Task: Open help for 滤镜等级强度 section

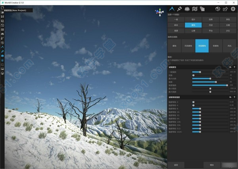Action: point(234,97)
